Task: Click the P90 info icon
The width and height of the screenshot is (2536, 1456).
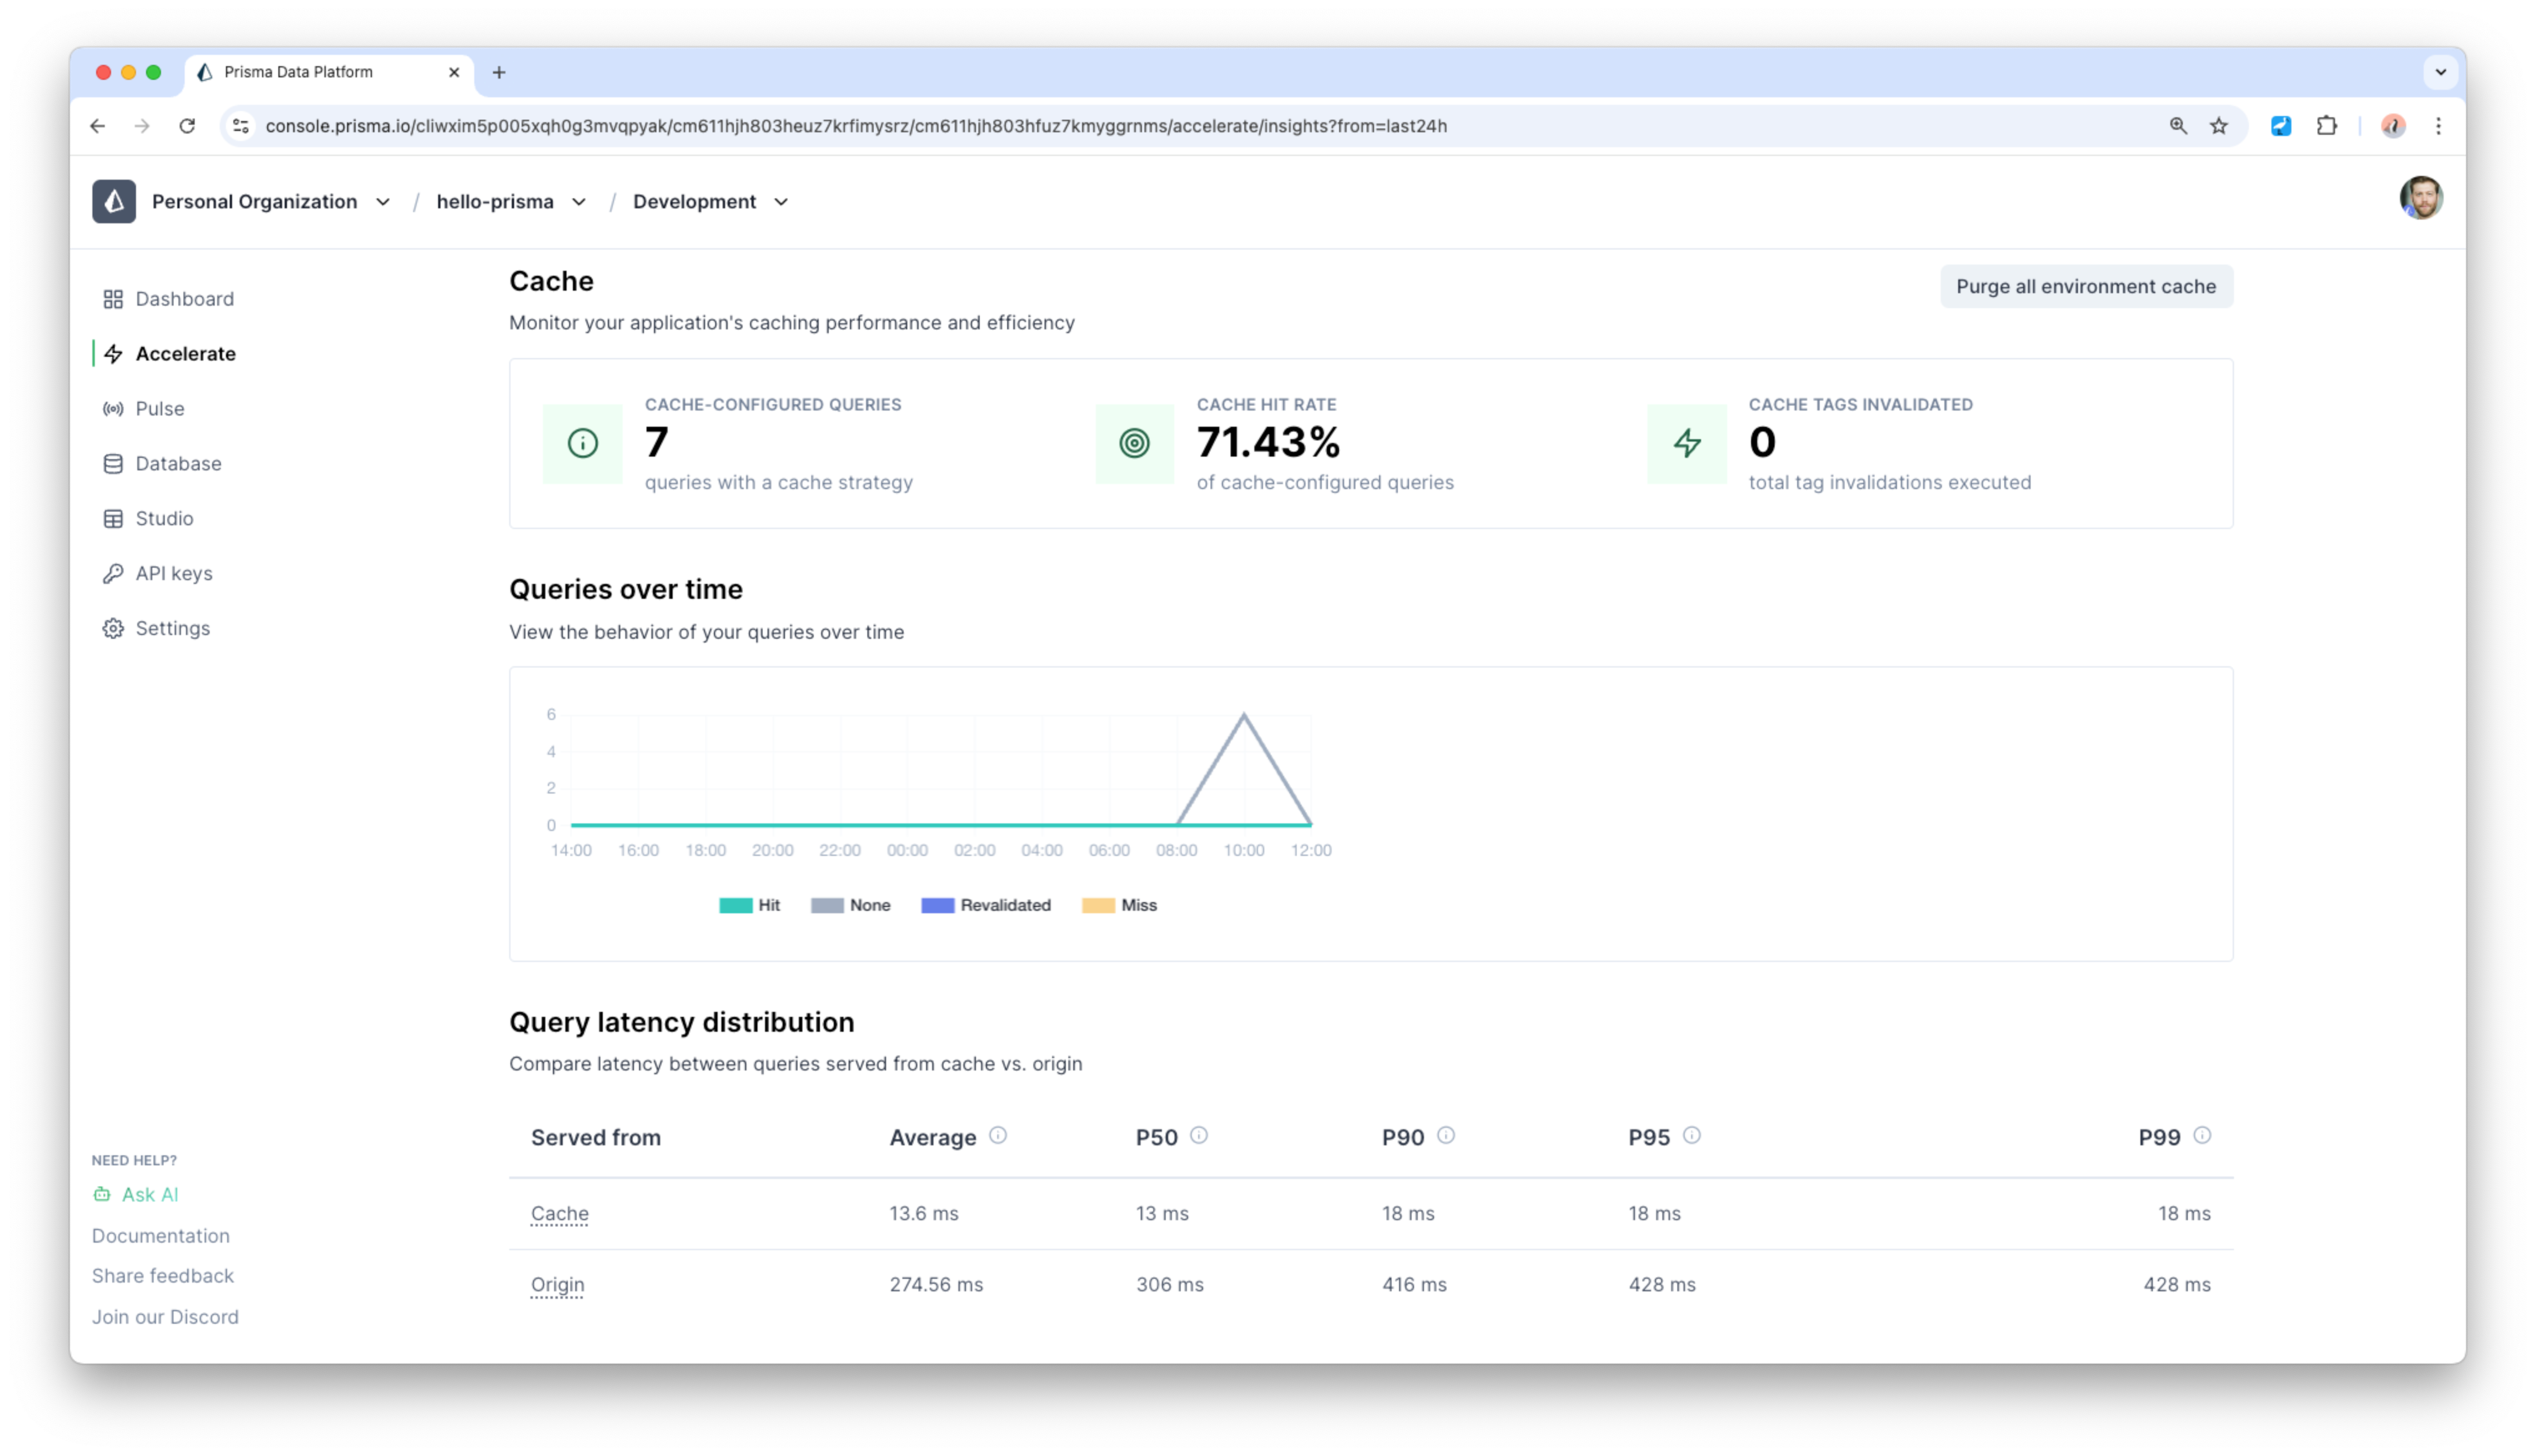Action: click(x=1445, y=1135)
